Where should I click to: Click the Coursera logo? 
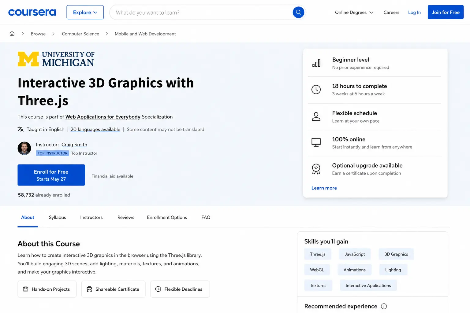(x=32, y=12)
